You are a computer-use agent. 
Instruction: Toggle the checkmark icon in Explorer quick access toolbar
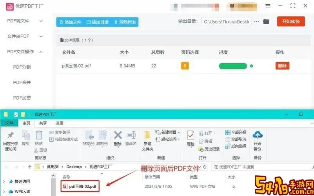coord(16,114)
